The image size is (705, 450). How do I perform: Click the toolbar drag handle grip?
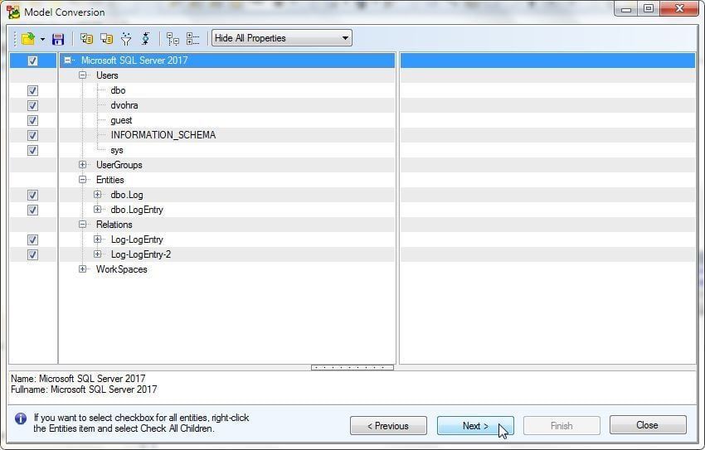coord(15,39)
